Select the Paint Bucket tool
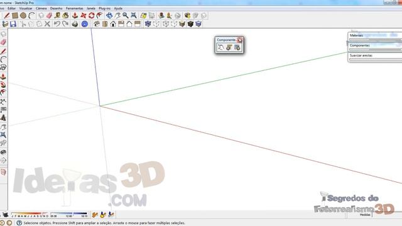Image resolution: width=402 pixels, height=226 pixels. [x=65, y=16]
